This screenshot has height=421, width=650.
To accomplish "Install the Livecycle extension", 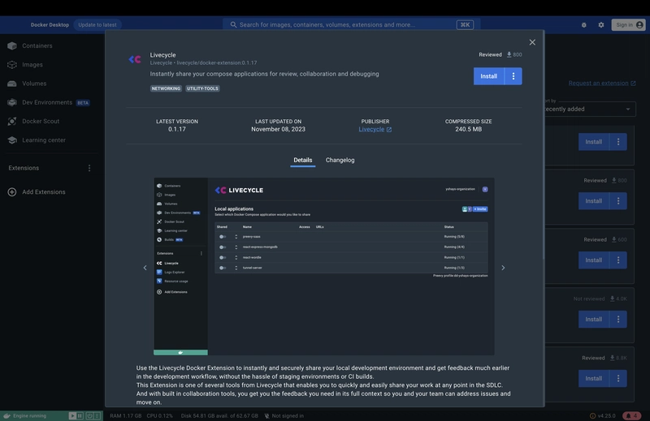I will (x=488, y=76).
